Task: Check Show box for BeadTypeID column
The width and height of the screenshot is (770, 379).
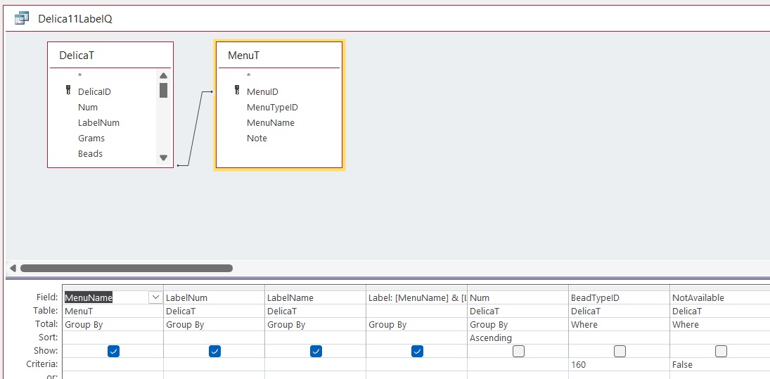Action: (620, 351)
